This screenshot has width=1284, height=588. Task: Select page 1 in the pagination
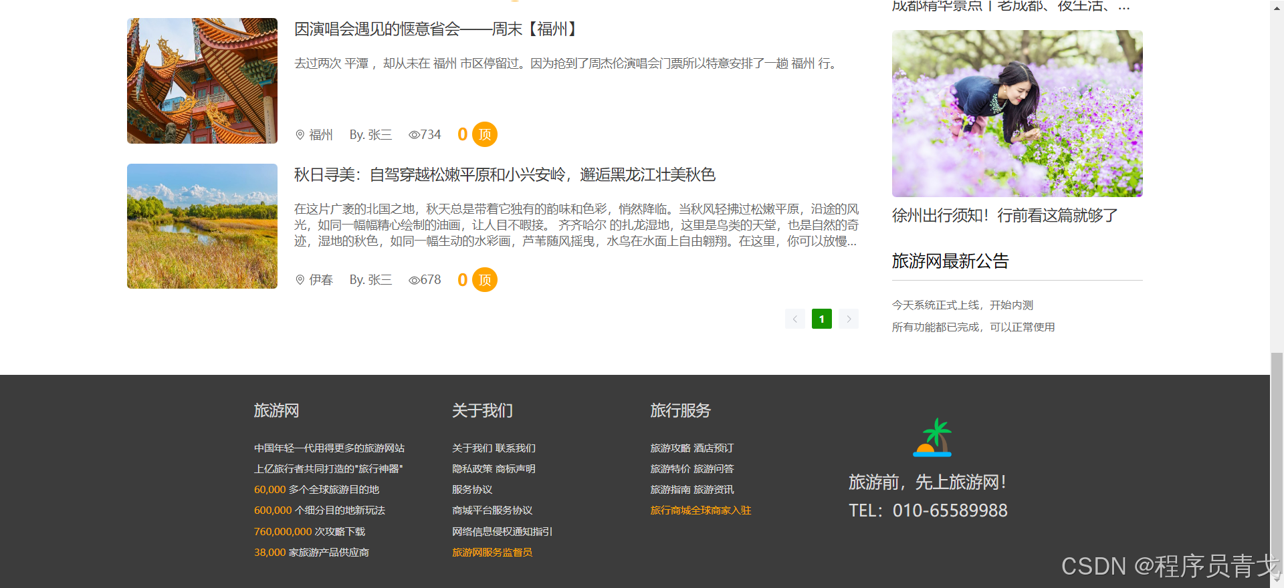pos(822,319)
